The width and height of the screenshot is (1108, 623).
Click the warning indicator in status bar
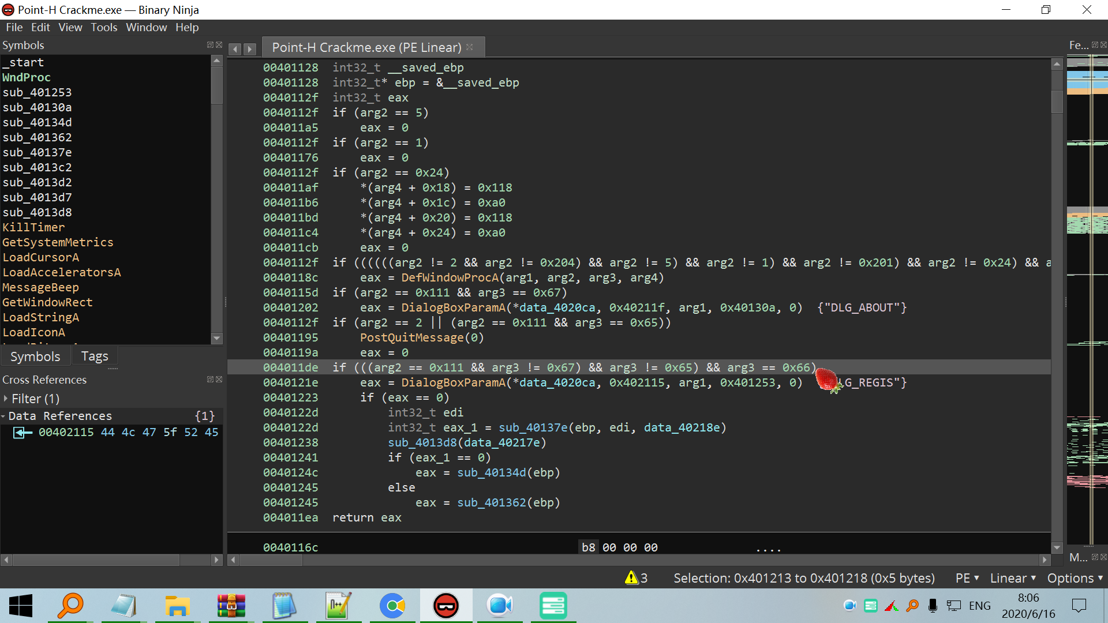click(636, 578)
